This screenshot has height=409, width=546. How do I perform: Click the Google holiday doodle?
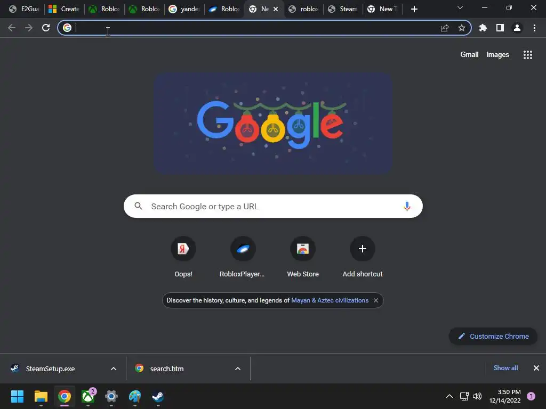click(x=273, y=124)
